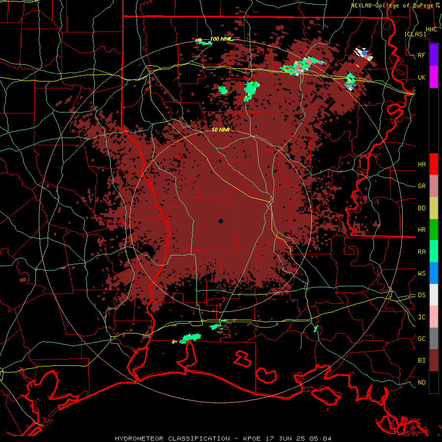The width and height of the screenshot is (442, 442).
Task: Click the HR legend label
Action: (421, 230)
